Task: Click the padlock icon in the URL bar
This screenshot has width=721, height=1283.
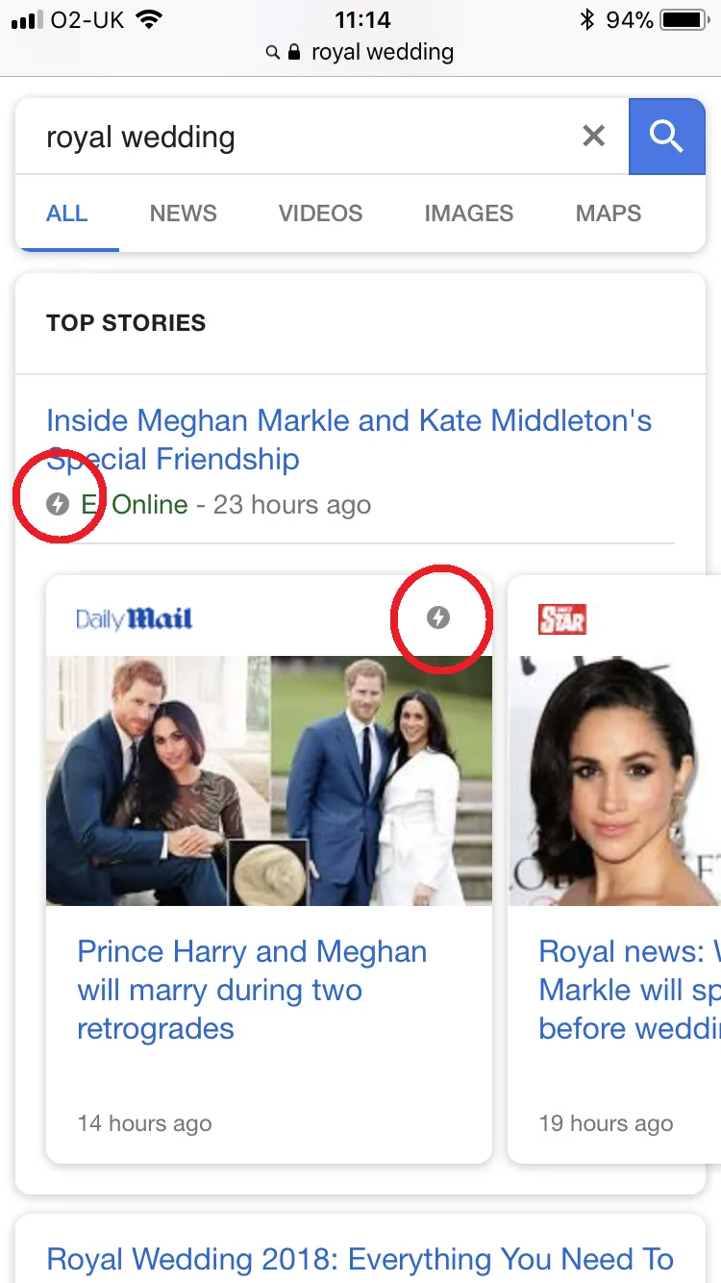Action: click(292, 52)
